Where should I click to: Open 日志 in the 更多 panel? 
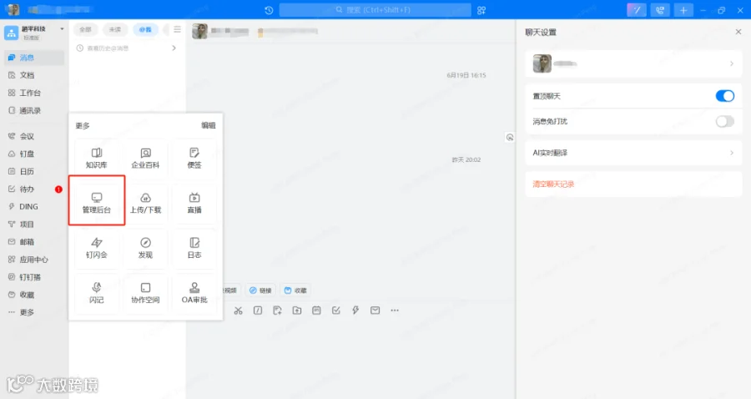pyautogui.click(x=194, y=248)
